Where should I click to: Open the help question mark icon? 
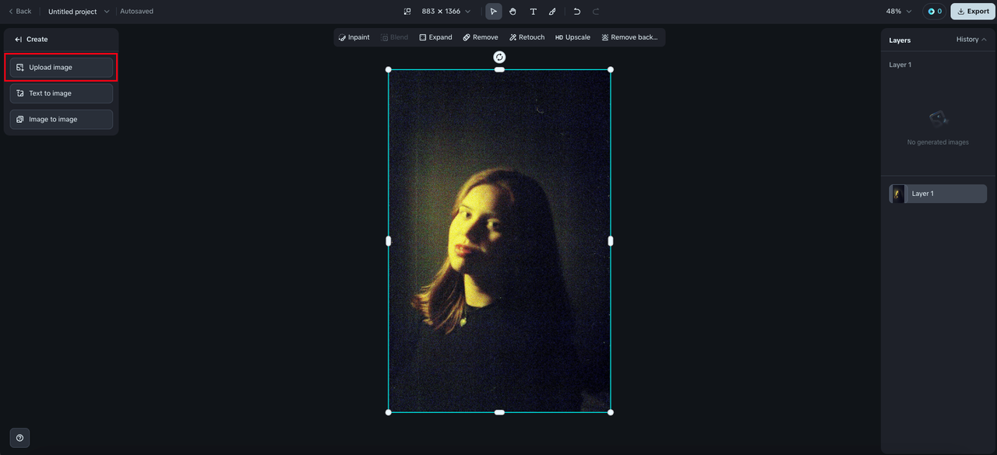[x=19, y=438]
